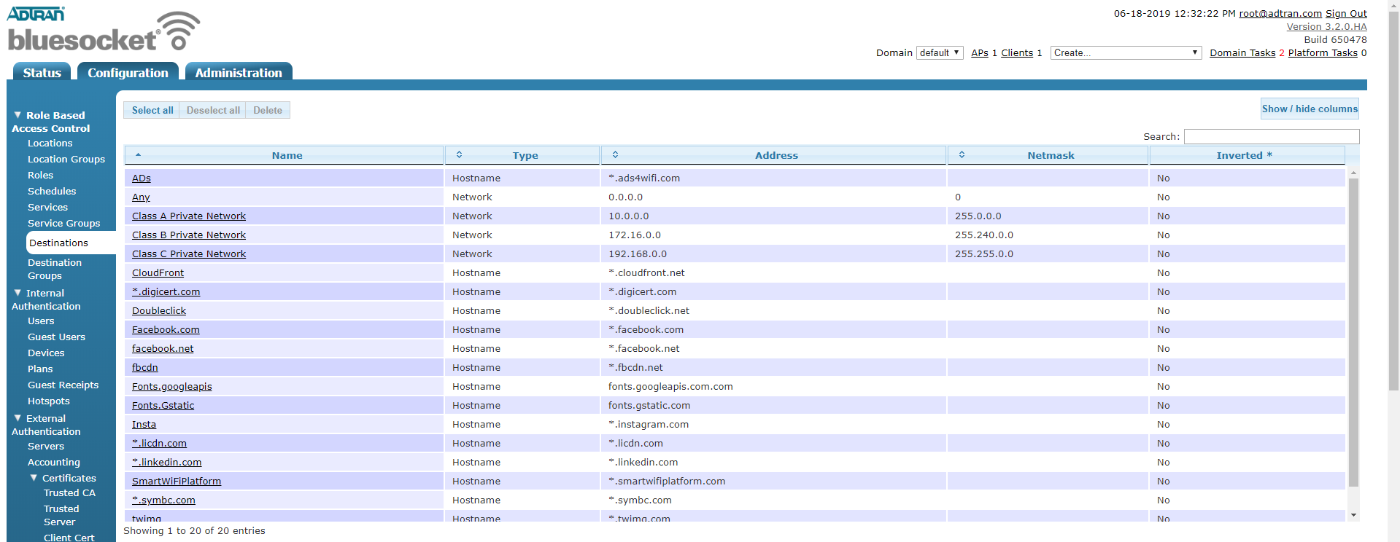Open Class B Private Network entry
1400x542 pixels.
click(189, 235)
